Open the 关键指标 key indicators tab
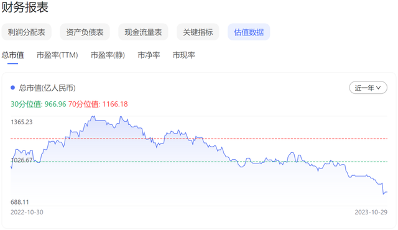Image resolution: width=398 pixels, height=230 pixels. [198, 32]
